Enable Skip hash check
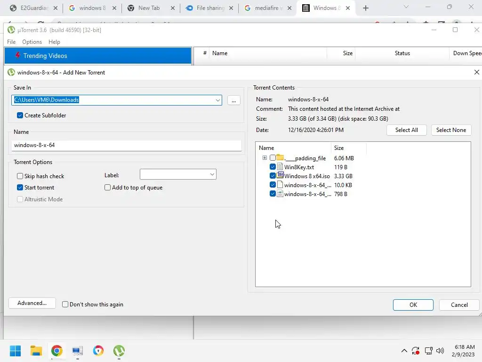The width and height of the screenshot is (482, 362). coord(20,176)
